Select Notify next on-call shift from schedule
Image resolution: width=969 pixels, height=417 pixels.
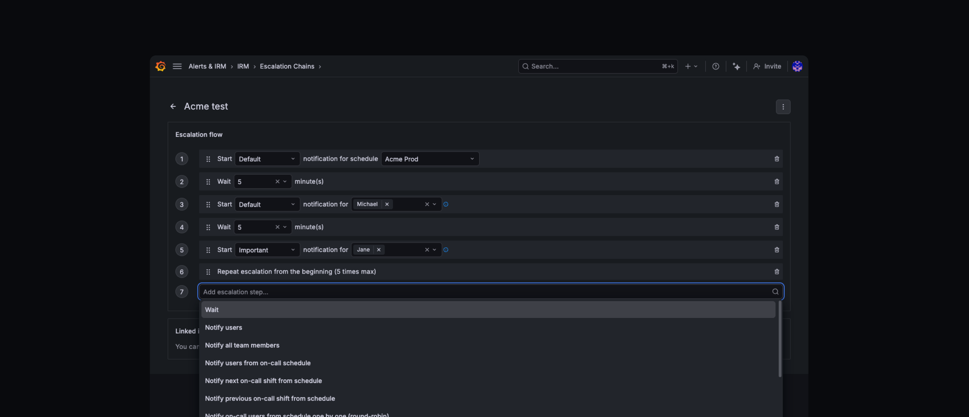pos(488,381)
